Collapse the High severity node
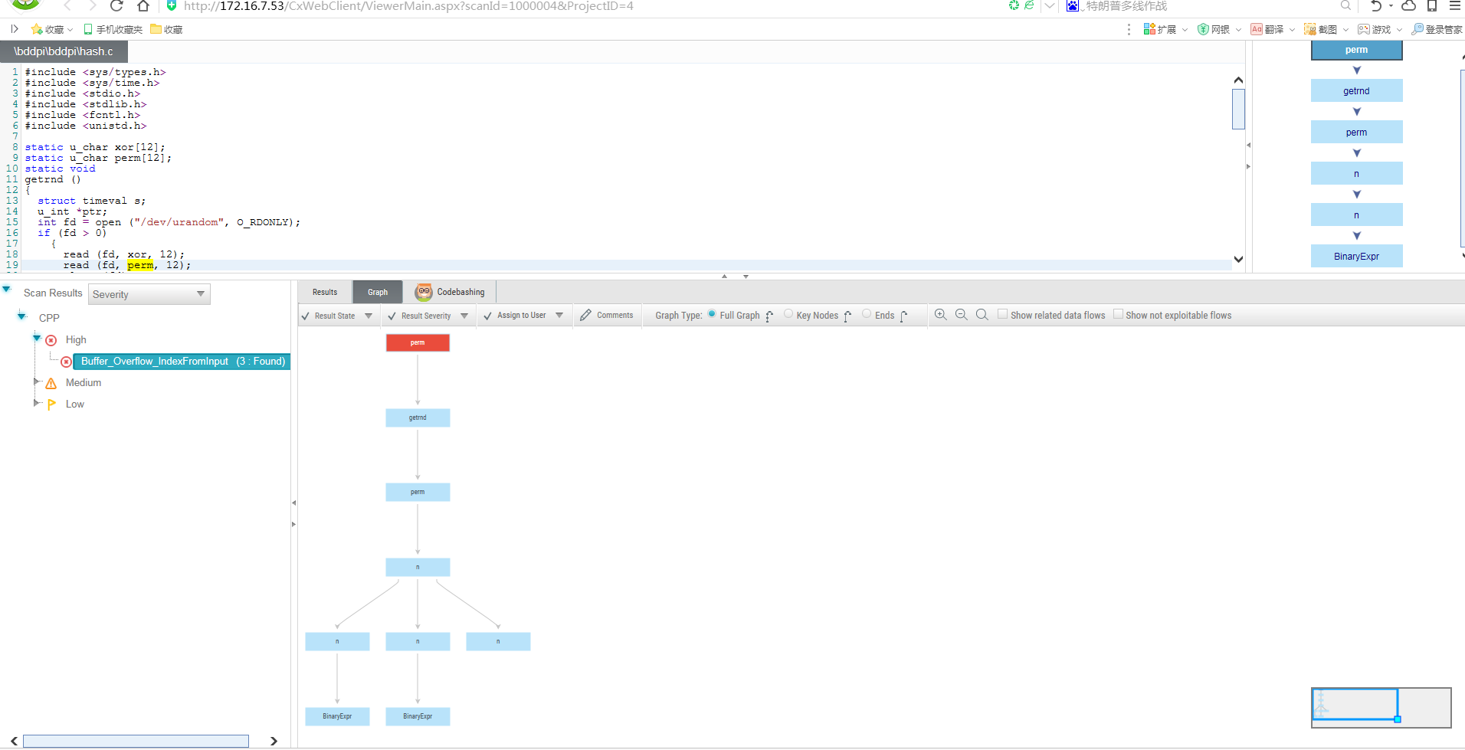 click(37, 338)
